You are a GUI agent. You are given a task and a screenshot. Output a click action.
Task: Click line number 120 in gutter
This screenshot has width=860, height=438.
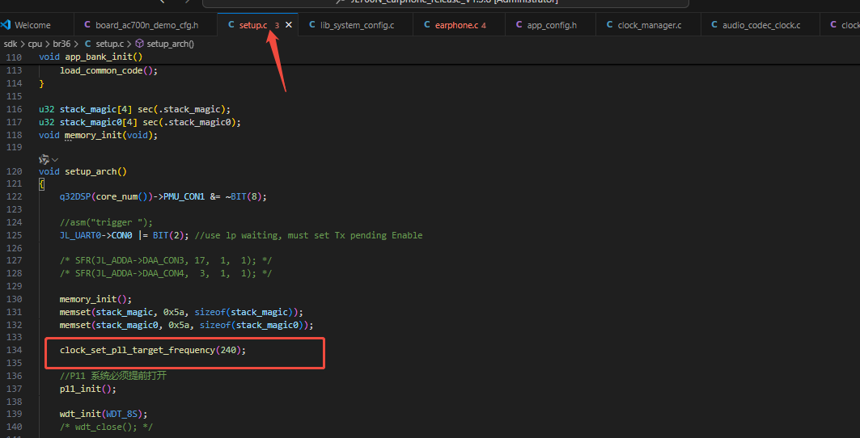[15, 171]
